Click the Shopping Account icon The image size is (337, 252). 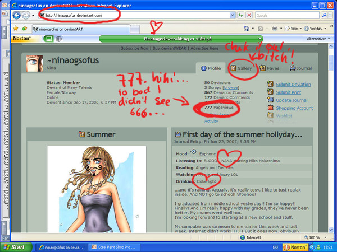point(270,108)
